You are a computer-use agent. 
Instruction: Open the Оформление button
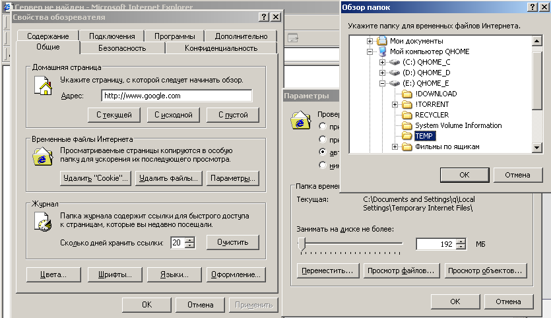[236, 274]
